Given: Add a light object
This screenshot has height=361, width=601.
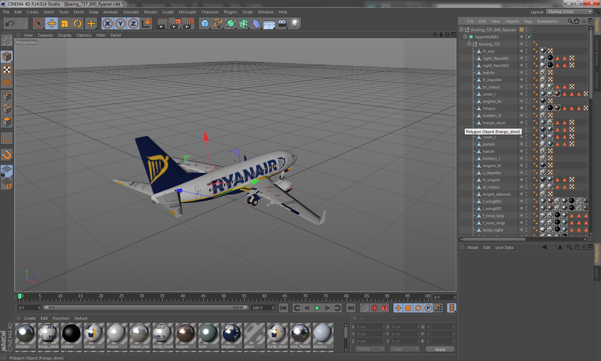Looking at the screenshot, I should [x=295, y=23].
